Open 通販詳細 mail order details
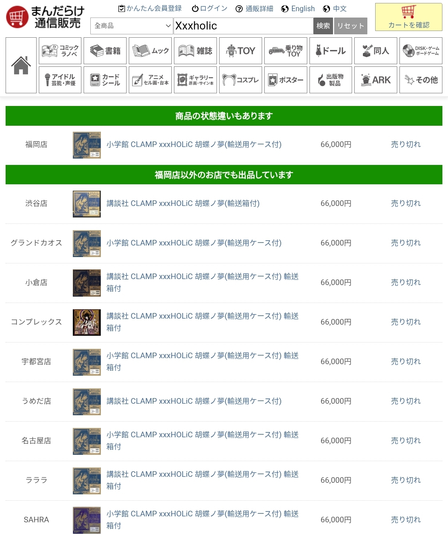 point(254,9)
